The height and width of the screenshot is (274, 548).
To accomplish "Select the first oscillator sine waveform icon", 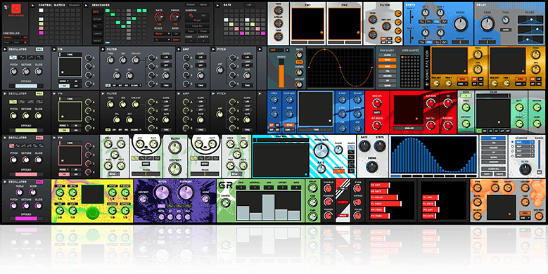I will tap(23, 57).
